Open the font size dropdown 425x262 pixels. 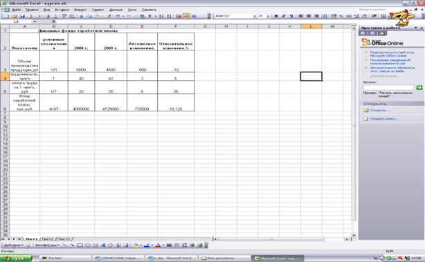click(268, 16)
